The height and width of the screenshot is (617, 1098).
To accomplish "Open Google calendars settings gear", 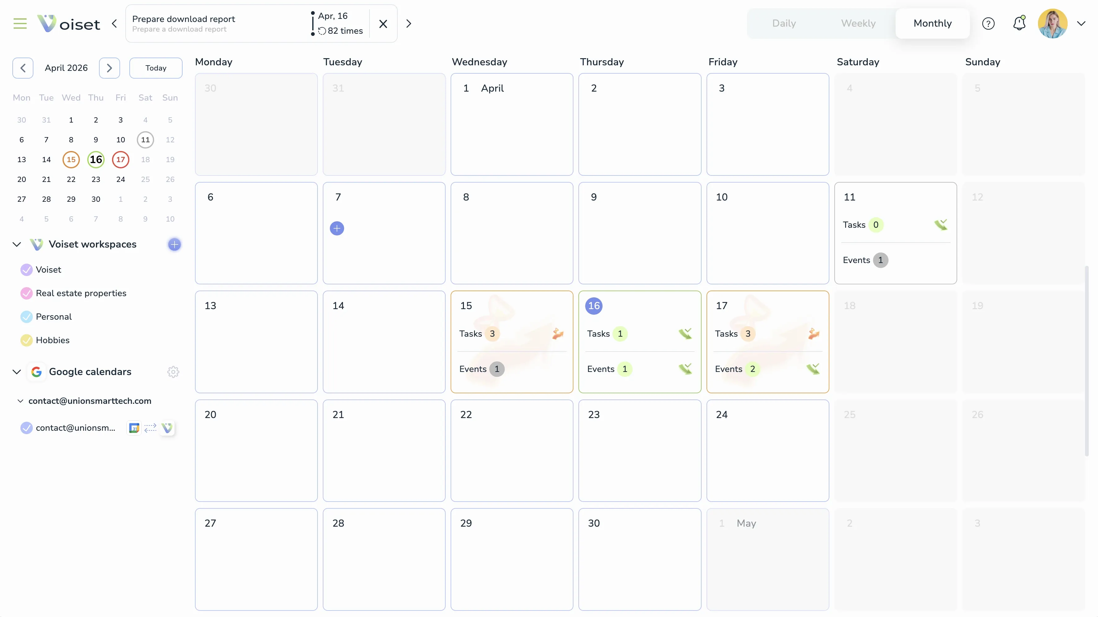I will coord(173,371).
